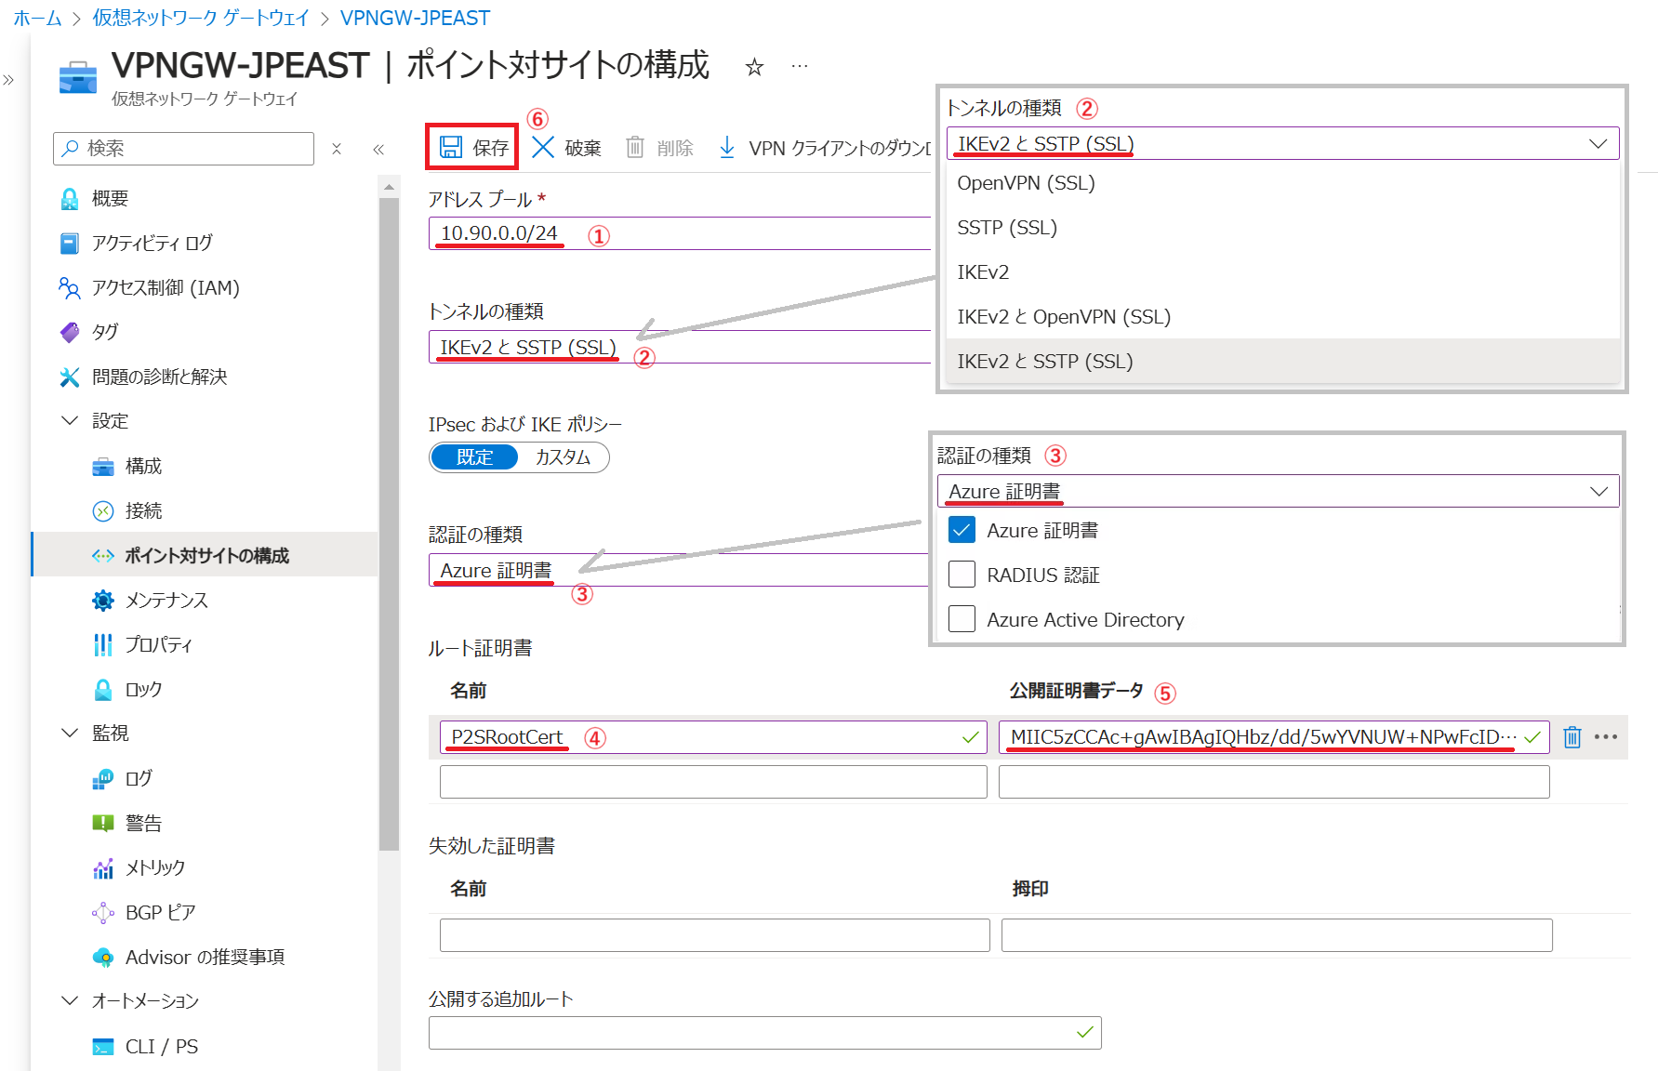Go to 仮想ネットワーク ゲートウェイ breadcrumb
Screen dimensions: 1658x1071
click(x=201, y=19)
